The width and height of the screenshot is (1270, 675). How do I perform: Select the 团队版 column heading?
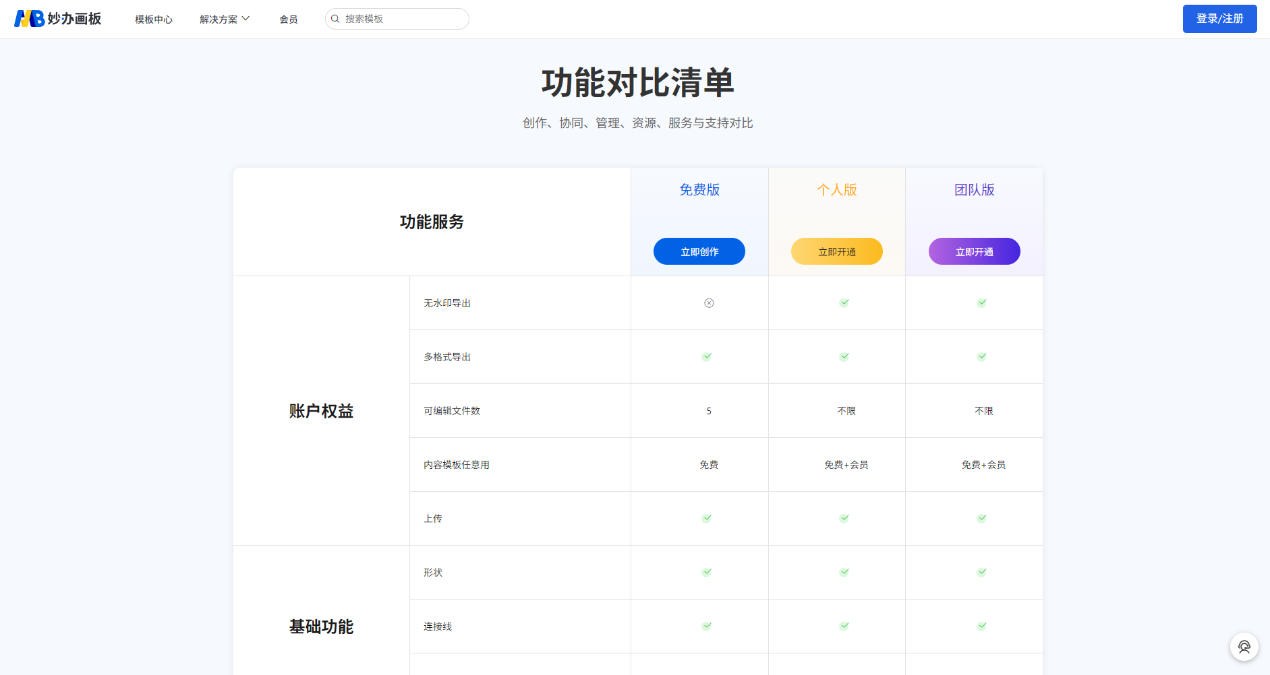coord(974,190)
